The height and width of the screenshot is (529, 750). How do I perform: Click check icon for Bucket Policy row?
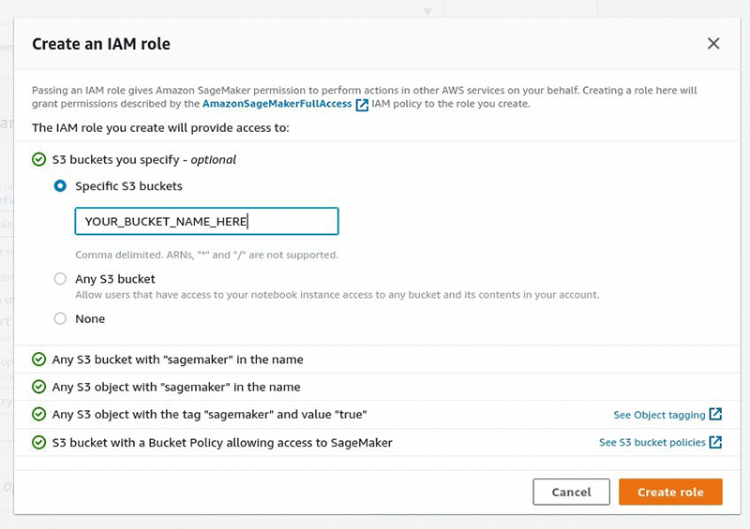click(38, 442)
